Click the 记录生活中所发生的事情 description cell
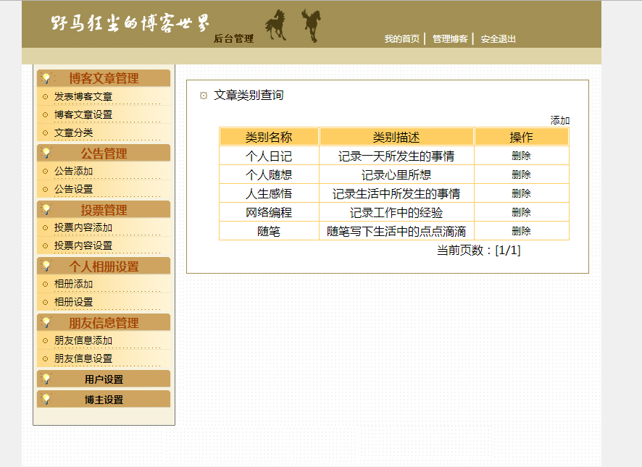The image size is (642, 467). 396,193
